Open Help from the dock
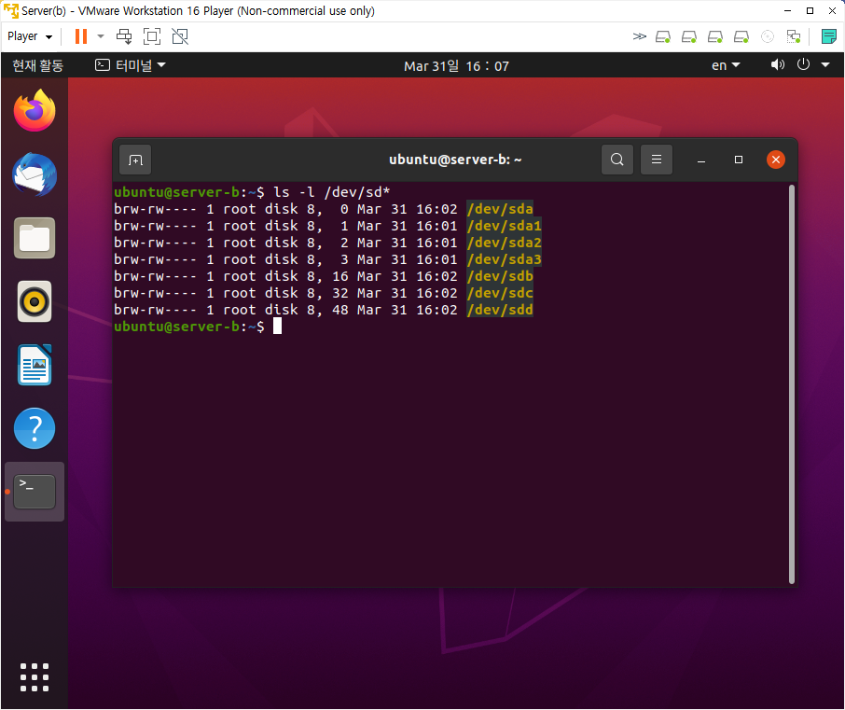 coord(35,428)
